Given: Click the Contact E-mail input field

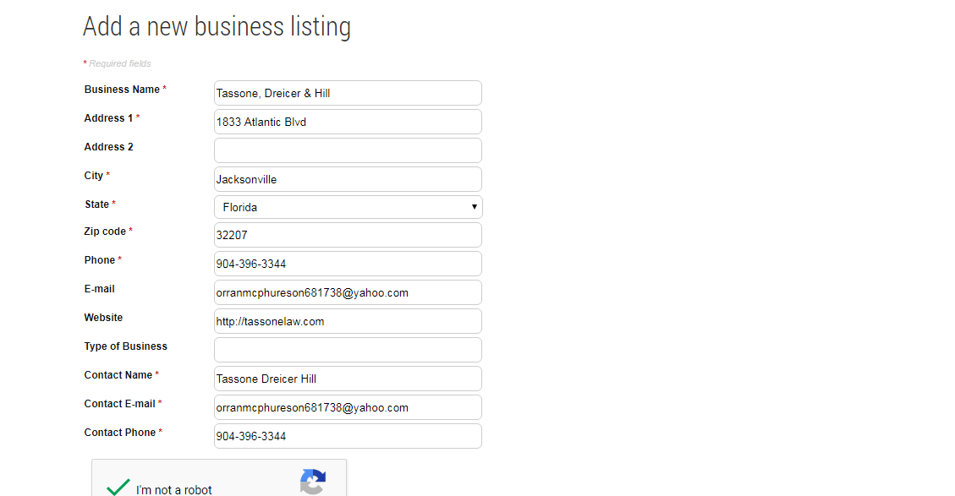Looking at the screenshot, I should (348, 407).
